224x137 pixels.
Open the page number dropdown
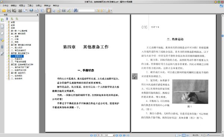click(114, 135)
